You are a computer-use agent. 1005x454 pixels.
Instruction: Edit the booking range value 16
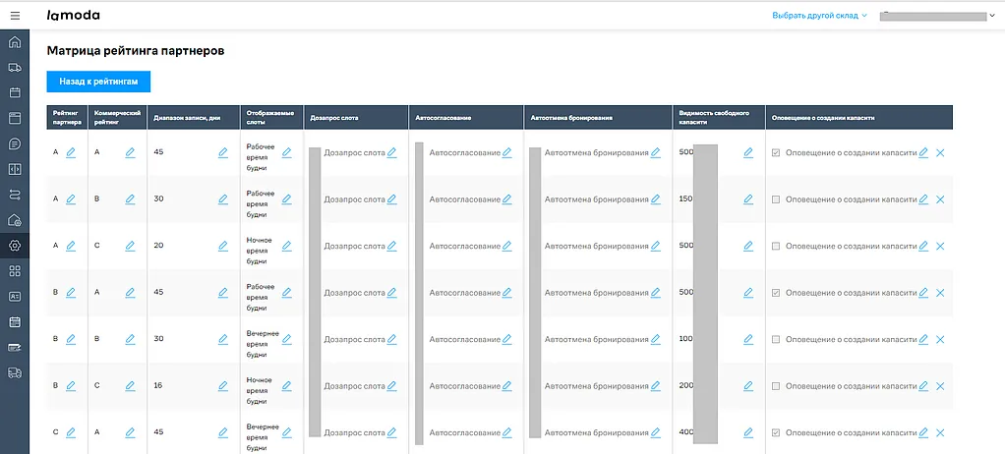point(223,386)
